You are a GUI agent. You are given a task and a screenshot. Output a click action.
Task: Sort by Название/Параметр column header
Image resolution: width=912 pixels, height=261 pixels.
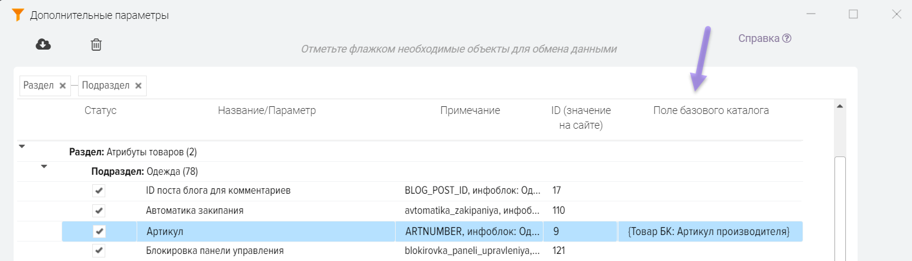(267, 110)
